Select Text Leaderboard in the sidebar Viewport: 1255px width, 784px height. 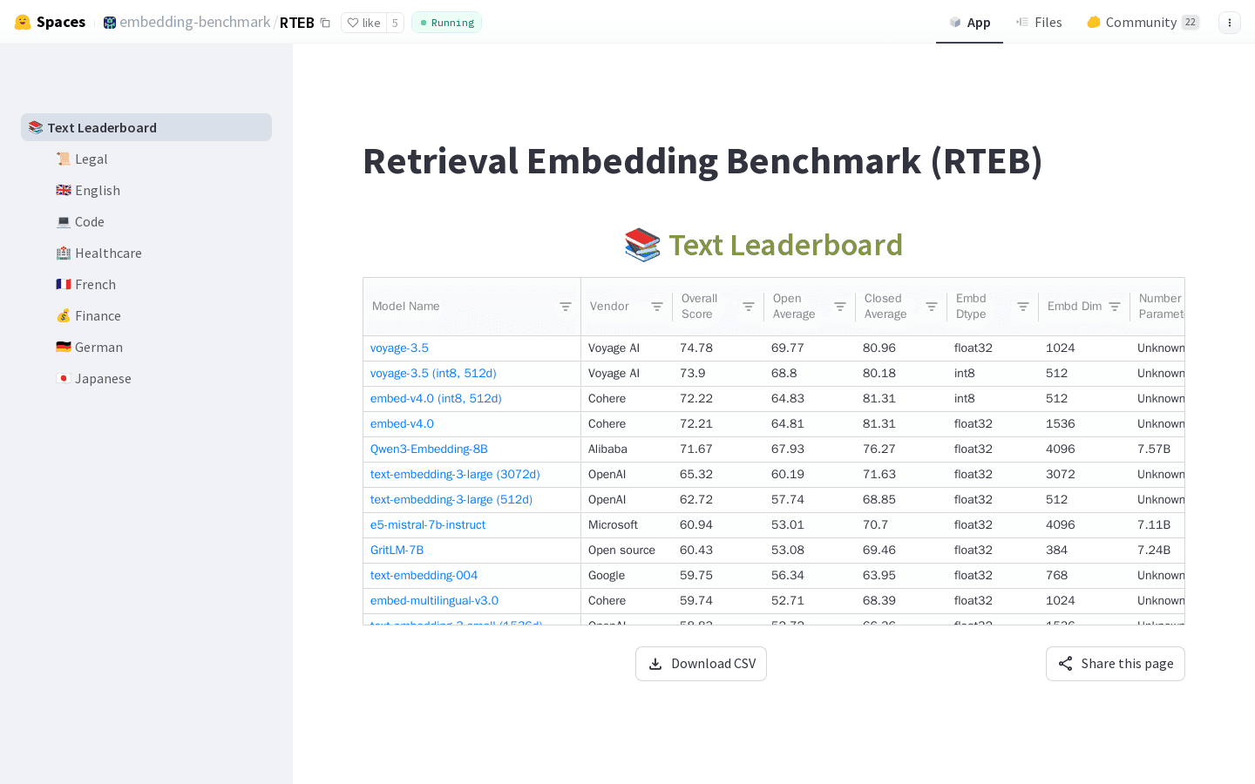coord(146,127)
